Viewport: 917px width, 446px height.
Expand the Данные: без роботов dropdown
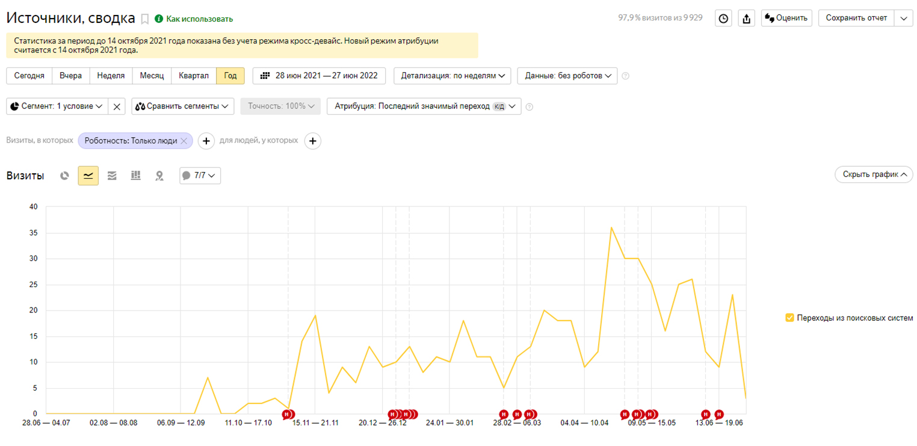pos(567,76)
